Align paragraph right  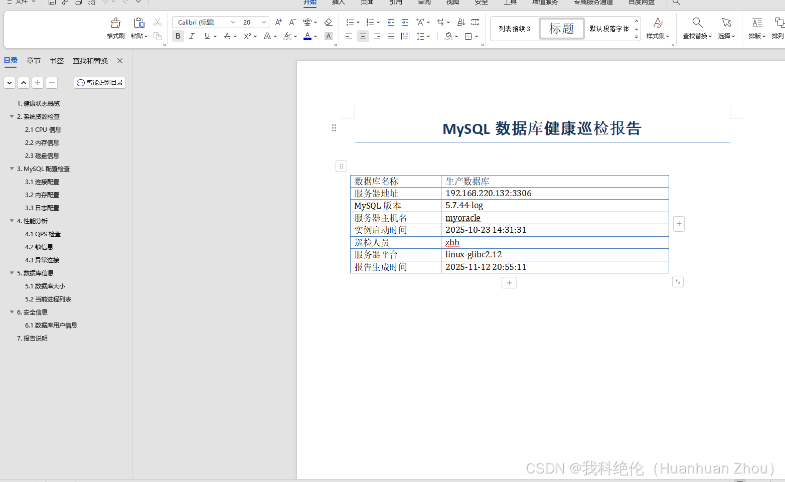377,36
